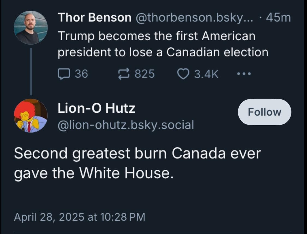The height and width of the screenshot is (234, 307).
Task: Click the 3.4K likes count
Action: [x=206, y=74]
